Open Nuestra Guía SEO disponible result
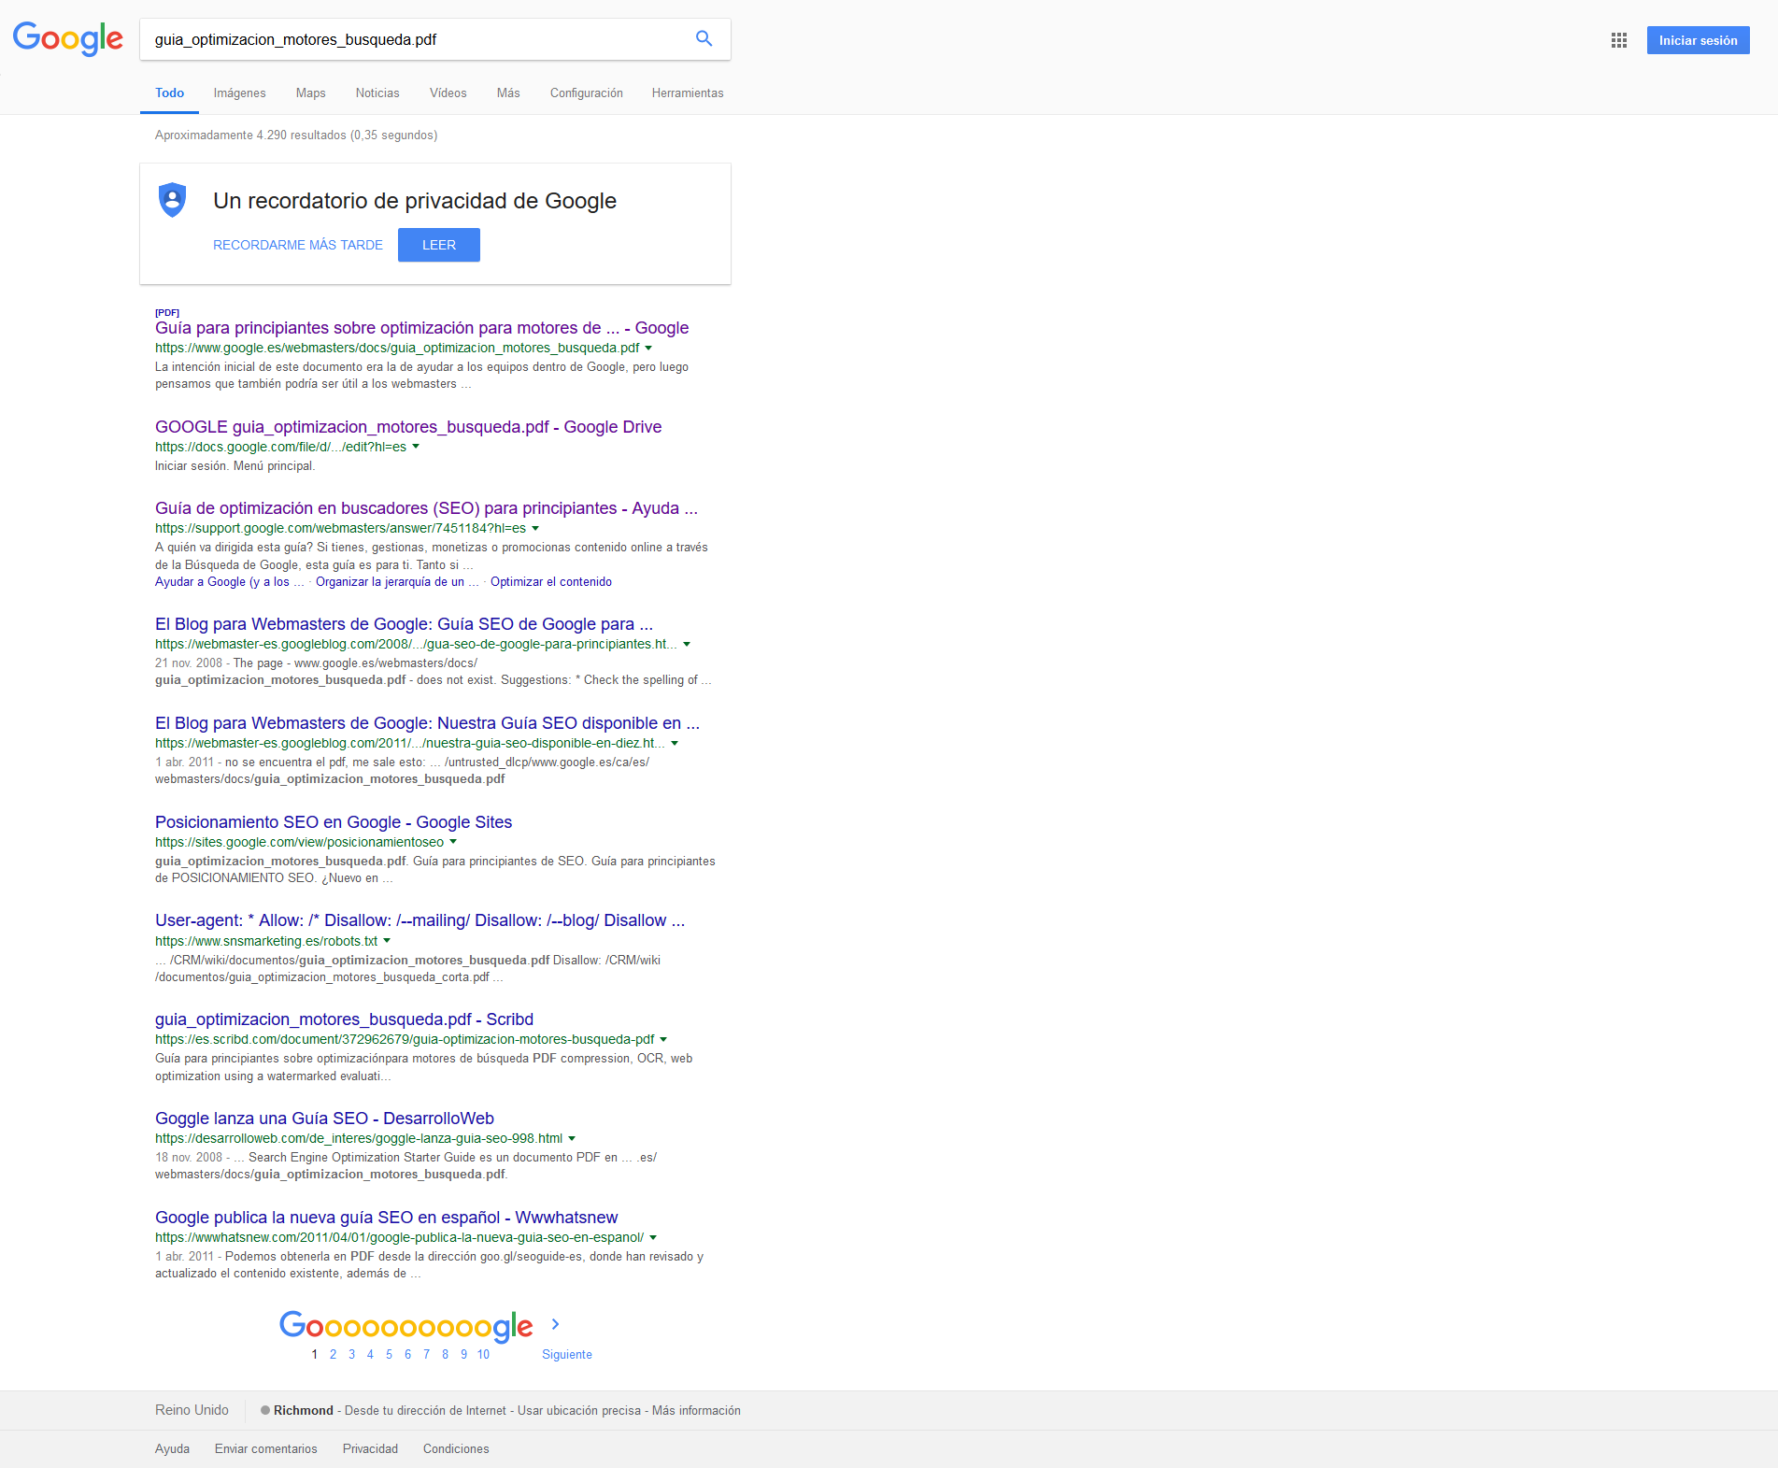 tap(427, 723)
